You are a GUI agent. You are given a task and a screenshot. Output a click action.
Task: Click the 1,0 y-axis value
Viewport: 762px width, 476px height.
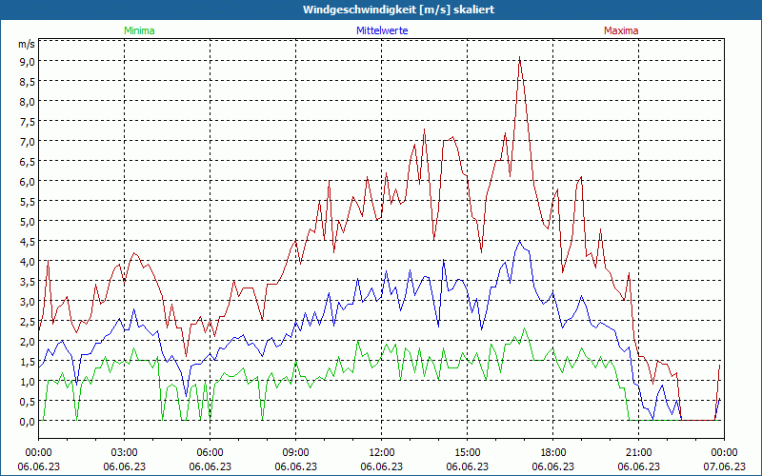click(27, 382)
